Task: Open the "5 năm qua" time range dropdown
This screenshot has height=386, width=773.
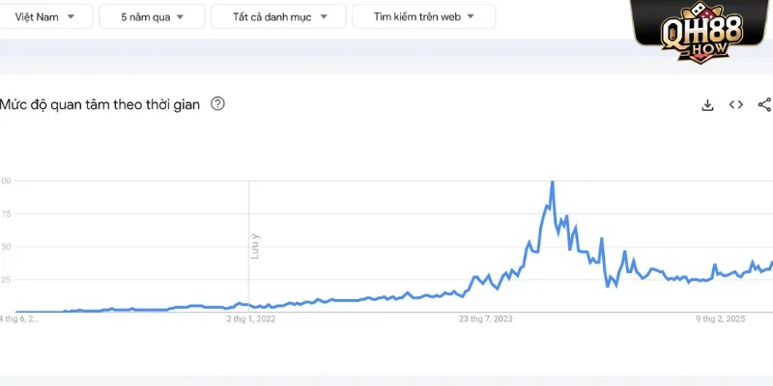Action: (x=152, y=16)
